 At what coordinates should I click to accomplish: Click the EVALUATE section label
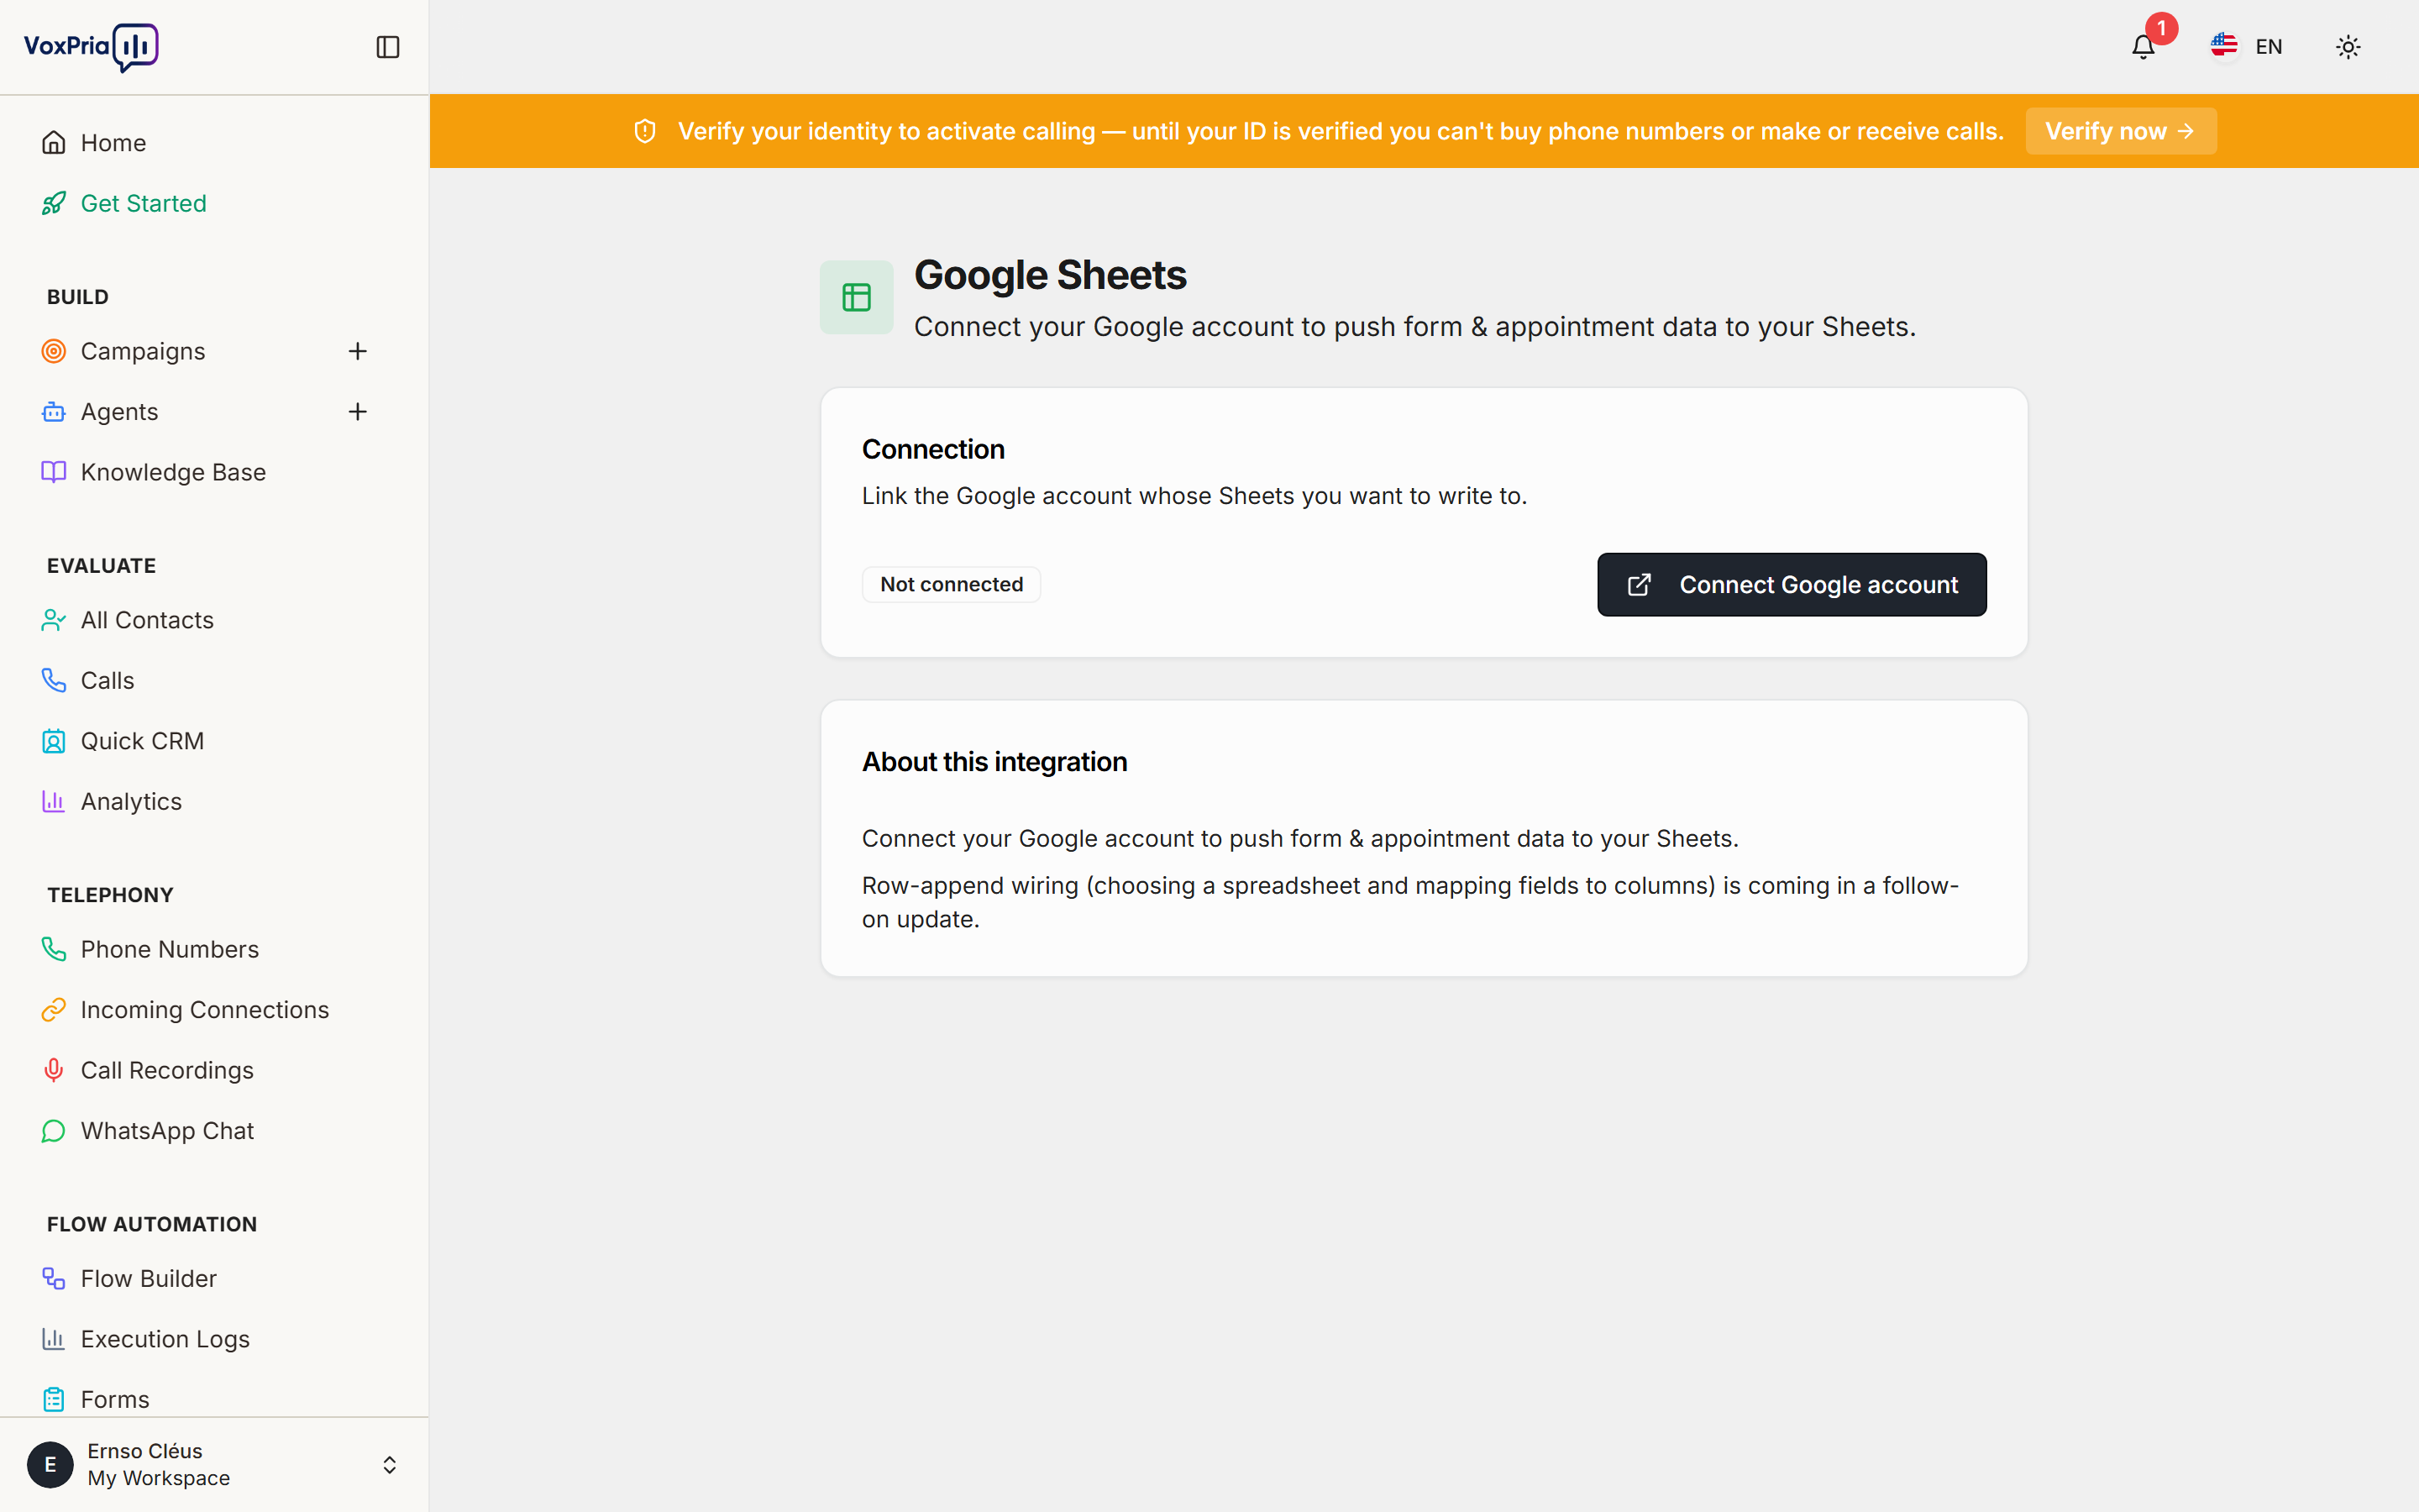pyautogui.click(x=102, y=566)
